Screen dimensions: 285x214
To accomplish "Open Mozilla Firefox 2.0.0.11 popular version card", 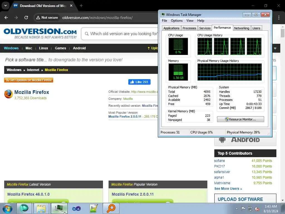I will click(x=133, y=194).
